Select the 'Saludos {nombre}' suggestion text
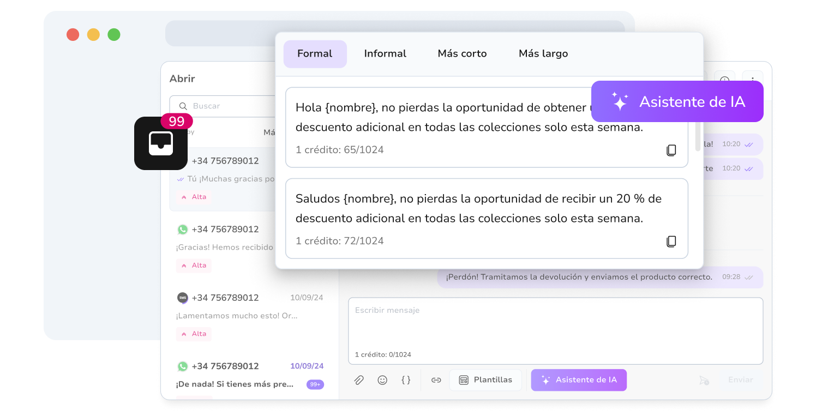Screen dimensions: 816x411 tap(478, 209)
